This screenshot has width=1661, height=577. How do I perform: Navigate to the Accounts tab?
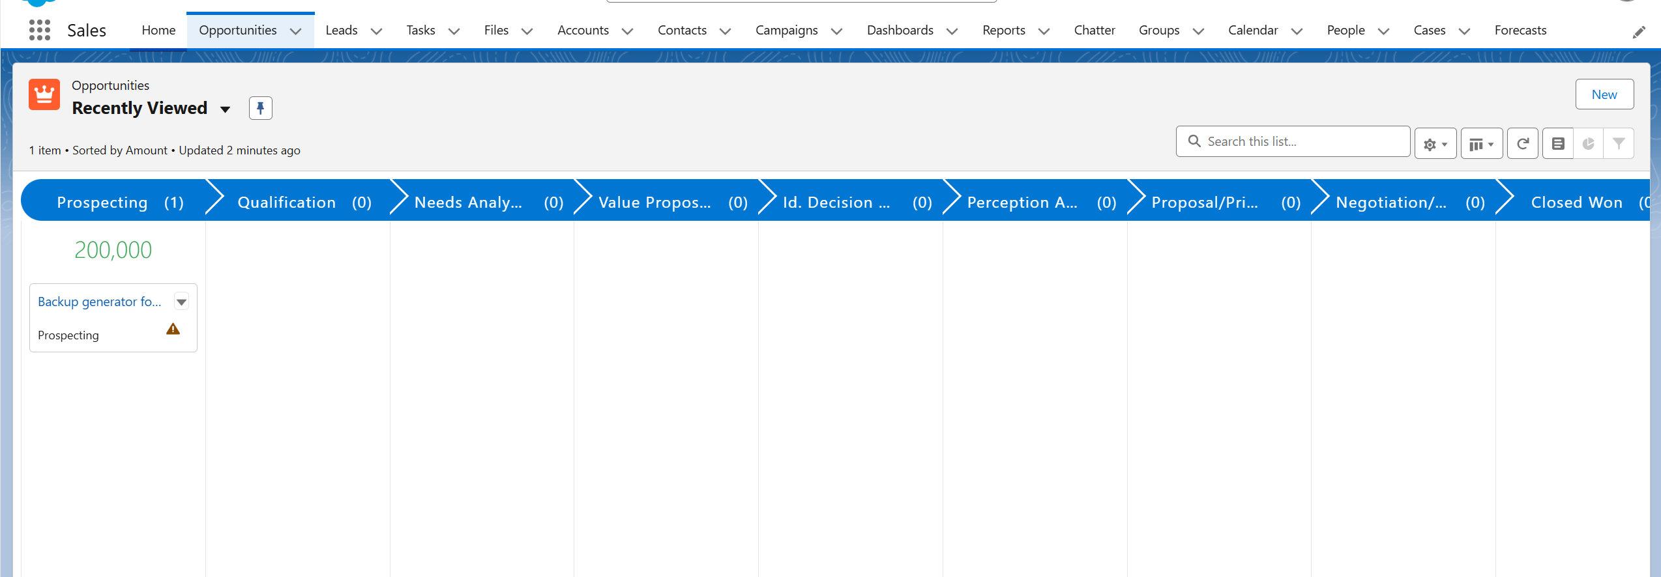coord(583,30)
